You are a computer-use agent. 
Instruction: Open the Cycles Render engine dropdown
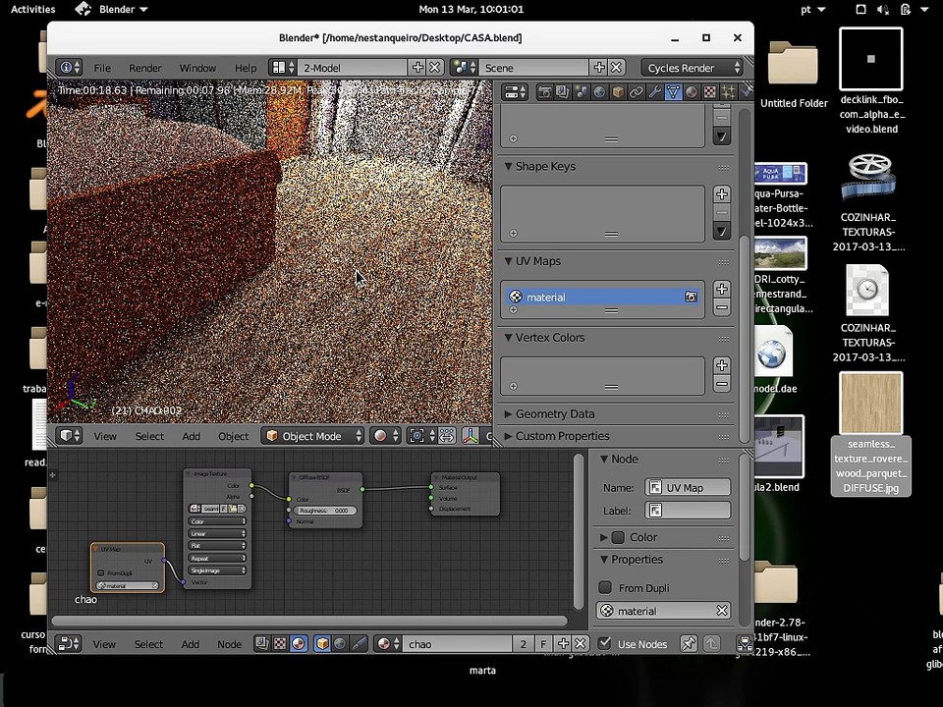pos(693,68)
